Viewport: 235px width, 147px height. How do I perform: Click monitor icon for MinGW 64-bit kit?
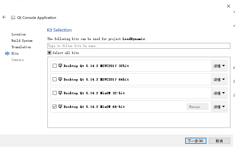click(x=60, y=106)
